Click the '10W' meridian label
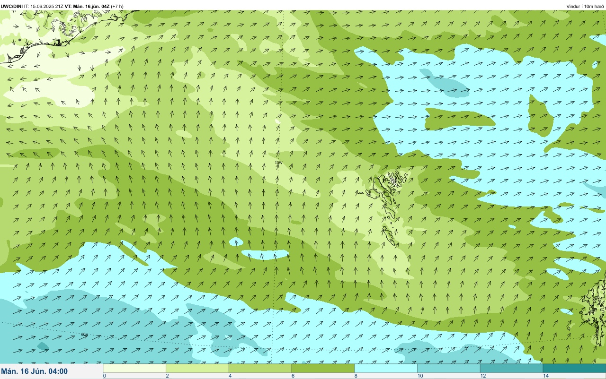Image resolution: width=606 pixels, height=379 pixels. 278,163
